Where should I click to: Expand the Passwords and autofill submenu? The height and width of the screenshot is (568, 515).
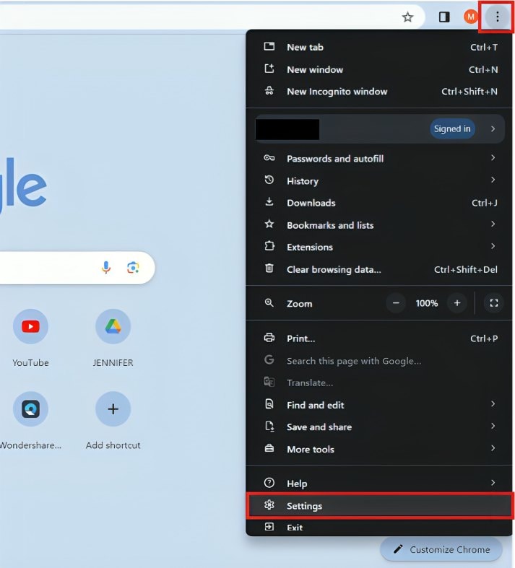pyautogui.click(x=493, y=157)
